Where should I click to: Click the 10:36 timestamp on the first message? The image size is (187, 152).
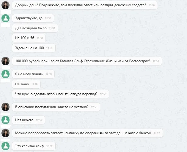152,5
